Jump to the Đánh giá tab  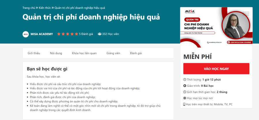click(x=136, y=53)
